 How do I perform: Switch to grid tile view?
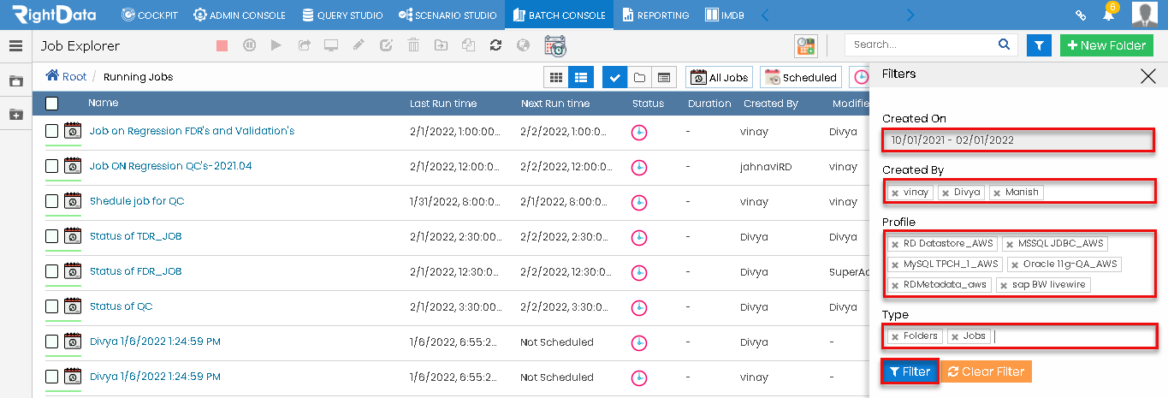click(x=556, y=77)
